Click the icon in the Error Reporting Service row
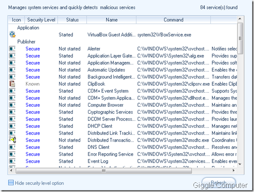Screen dimensions: 254x192 tap(12, 154)
